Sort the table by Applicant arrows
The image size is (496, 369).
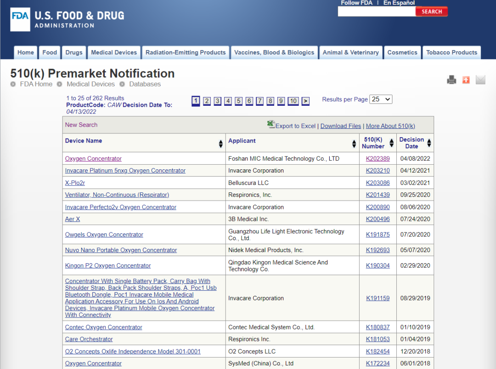pyautogui.click(x=354, y=144)
